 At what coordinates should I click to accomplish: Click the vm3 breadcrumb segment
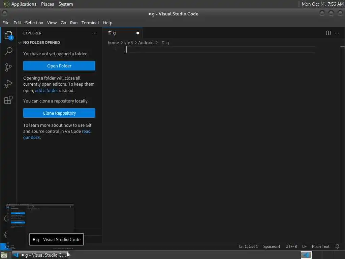[128, 43]
